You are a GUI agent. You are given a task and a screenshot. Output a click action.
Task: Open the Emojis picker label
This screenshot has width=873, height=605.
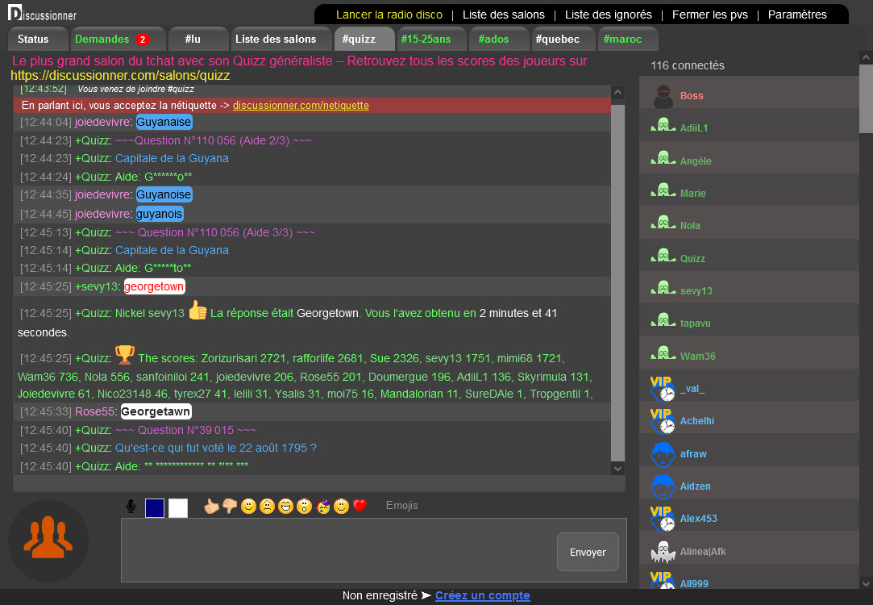[402, 505]
